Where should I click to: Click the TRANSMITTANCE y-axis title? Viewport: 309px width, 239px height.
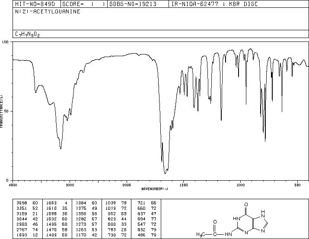pyautogui.click(x=1, y=112)
